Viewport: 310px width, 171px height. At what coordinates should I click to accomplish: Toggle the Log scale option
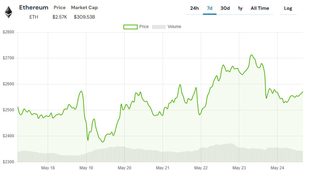tap(288, 8)
